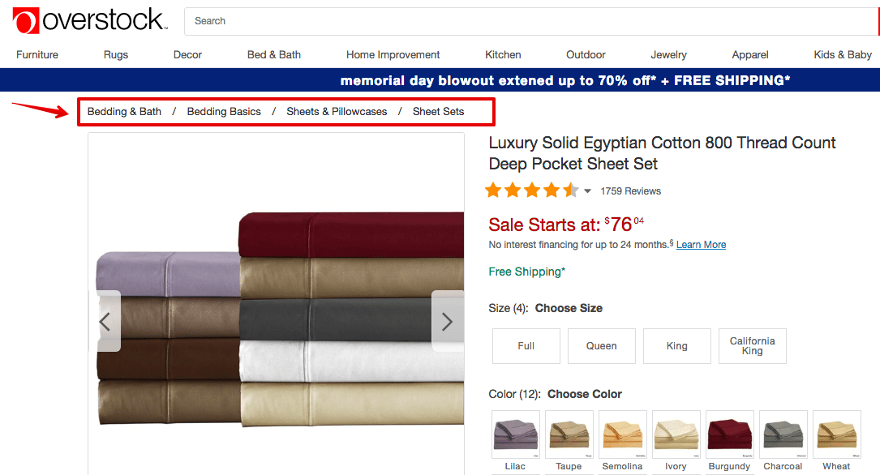This screenshot has width=880, height=475.
Task: Pick the Burgundy color swatch
Action: pos(730,434)
